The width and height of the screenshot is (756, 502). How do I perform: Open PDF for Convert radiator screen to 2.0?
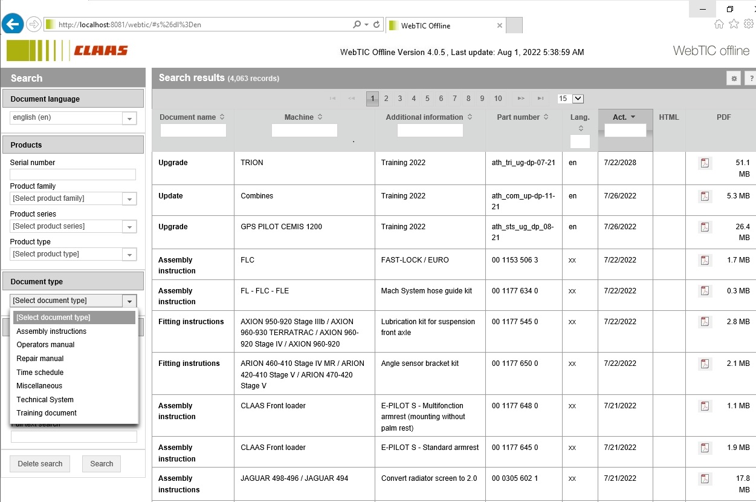[705, 478]
